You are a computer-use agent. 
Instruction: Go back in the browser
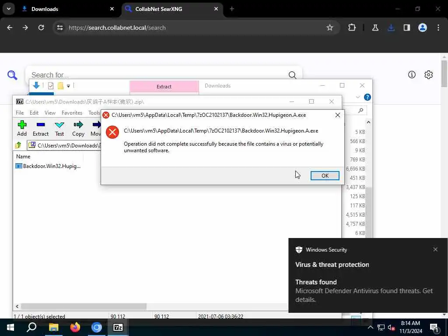tap(10, 28)
